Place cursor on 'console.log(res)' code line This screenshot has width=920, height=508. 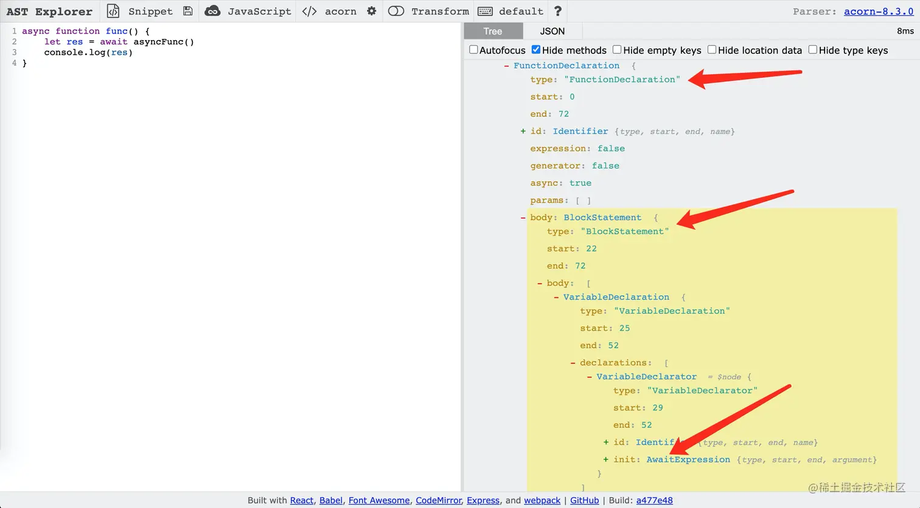point(88,52)
